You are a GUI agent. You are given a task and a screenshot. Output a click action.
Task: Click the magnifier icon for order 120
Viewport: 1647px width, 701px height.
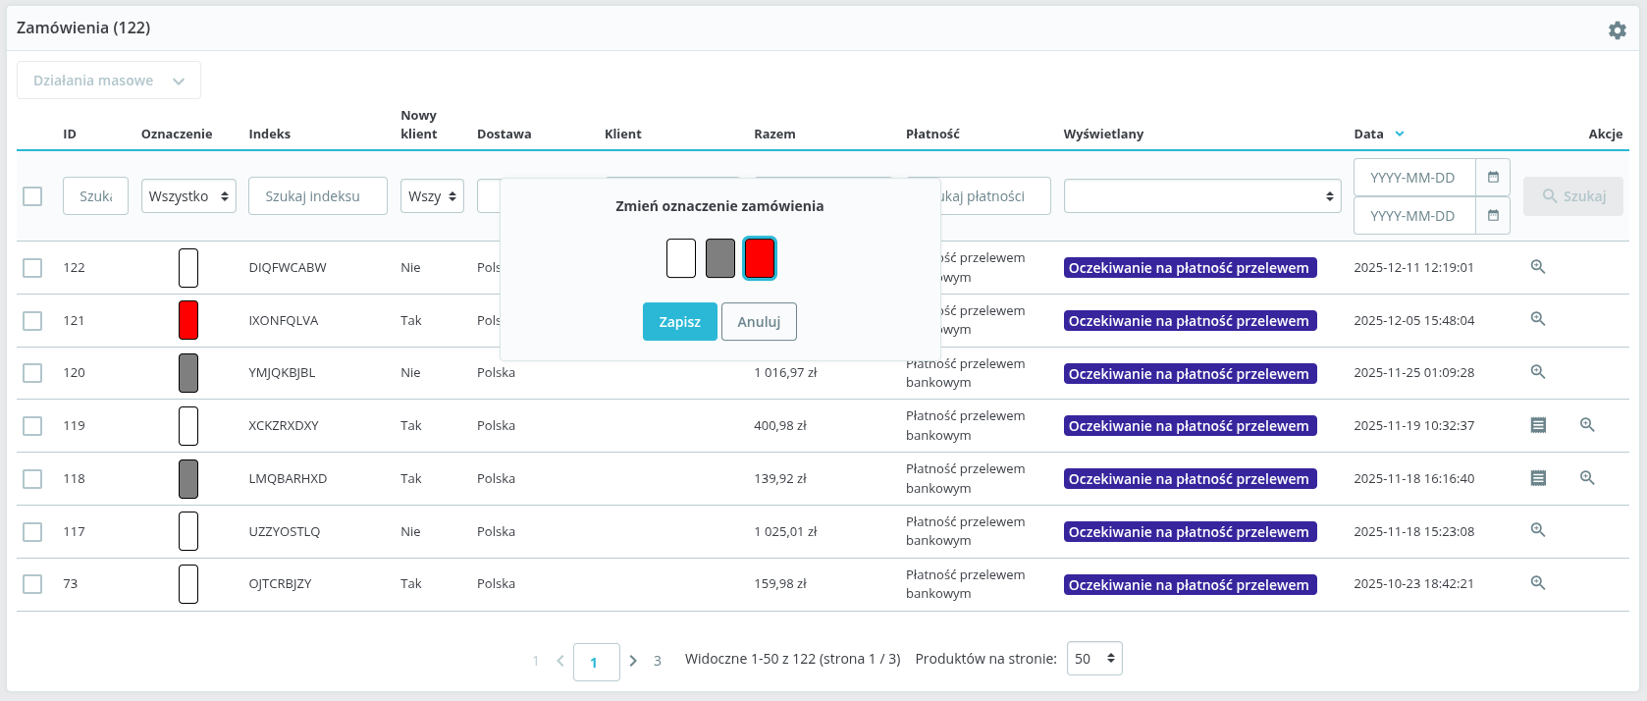tap(1538, 372)
